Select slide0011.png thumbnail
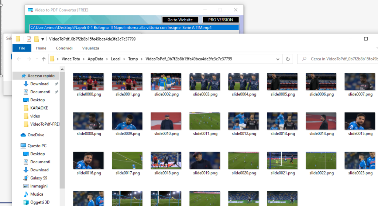Image resolution: width=378 pixels, height=206 pixels. 205,121
